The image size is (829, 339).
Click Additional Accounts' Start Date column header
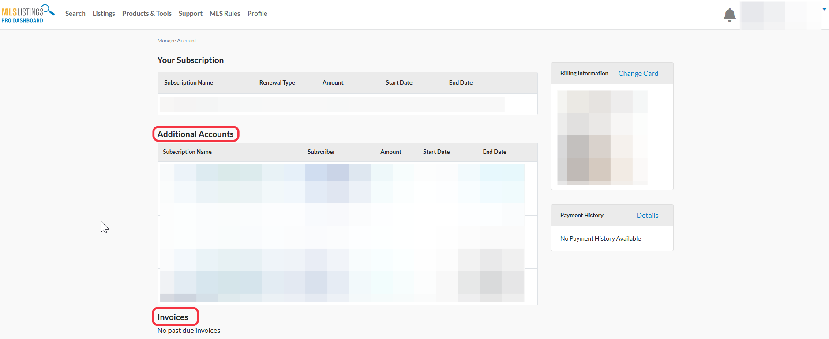pos(437,152)
